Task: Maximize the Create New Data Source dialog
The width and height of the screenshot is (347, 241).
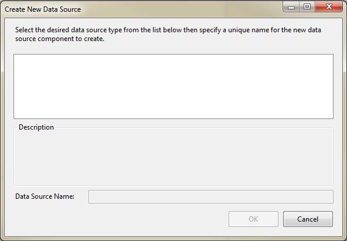Action: point(307,7)
